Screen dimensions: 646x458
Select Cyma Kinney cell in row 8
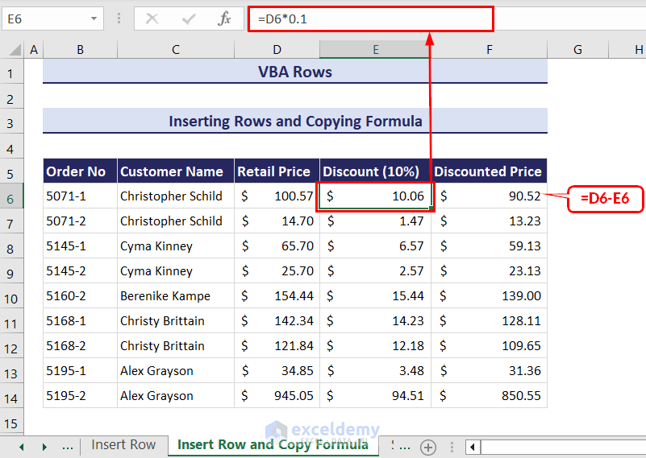tap(176, 246)
